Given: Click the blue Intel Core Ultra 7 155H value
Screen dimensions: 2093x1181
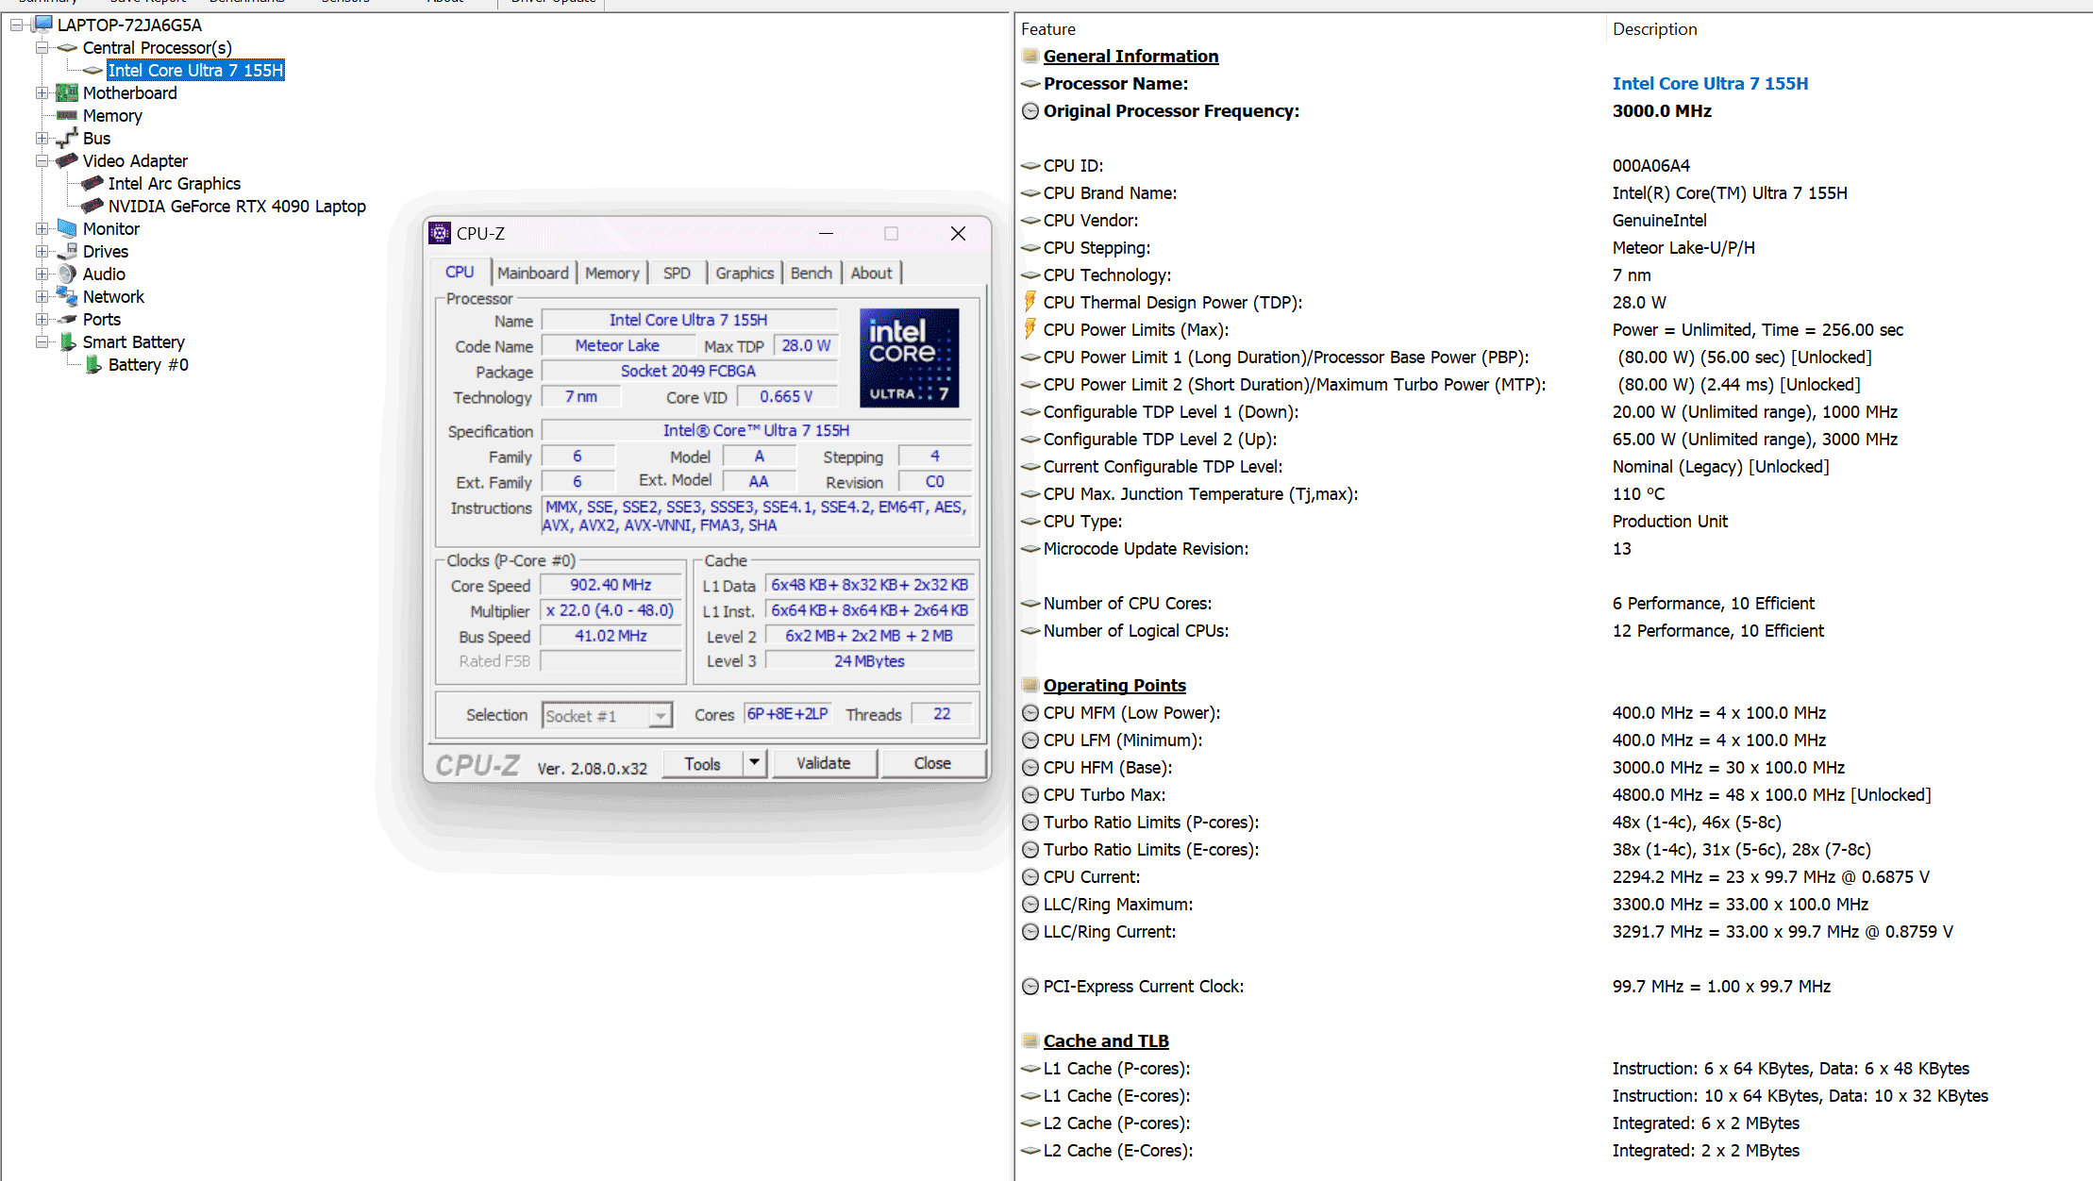Looking at the screenshot, I should click(1710, 83).
